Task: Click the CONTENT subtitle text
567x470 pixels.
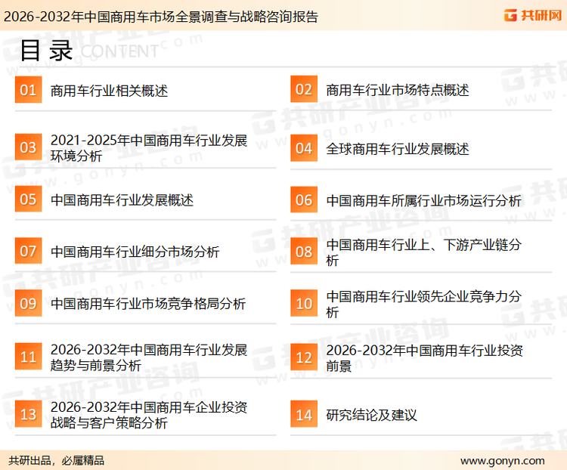Action: [119, 51]
